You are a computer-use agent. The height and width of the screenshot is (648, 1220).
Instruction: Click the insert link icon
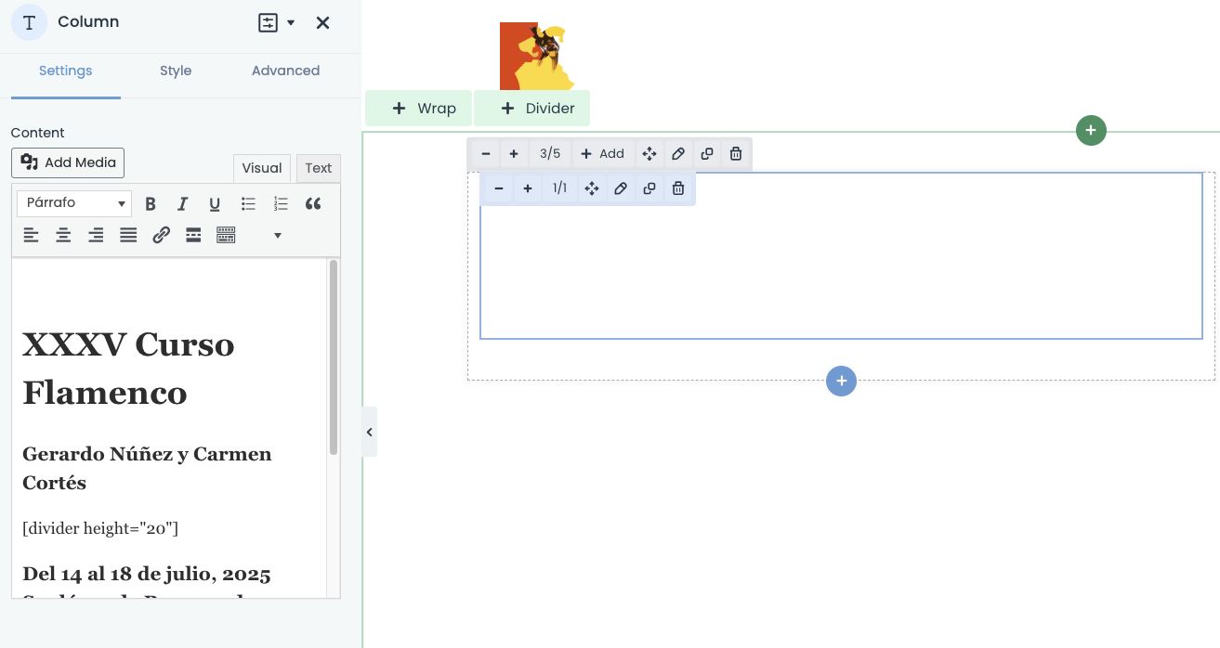click(x=161, y=236)
